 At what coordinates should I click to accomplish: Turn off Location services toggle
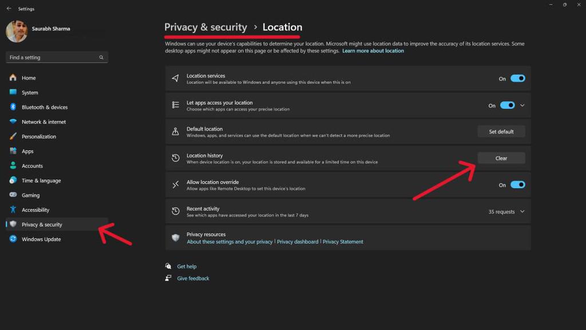(517, 78)
